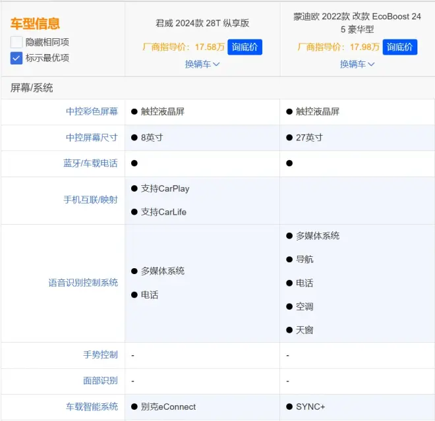Screen dimensions: 435x421
Task: Check the 隐藏相同项 checkbox
Action: pyautogui.click(x=16, y=42)
